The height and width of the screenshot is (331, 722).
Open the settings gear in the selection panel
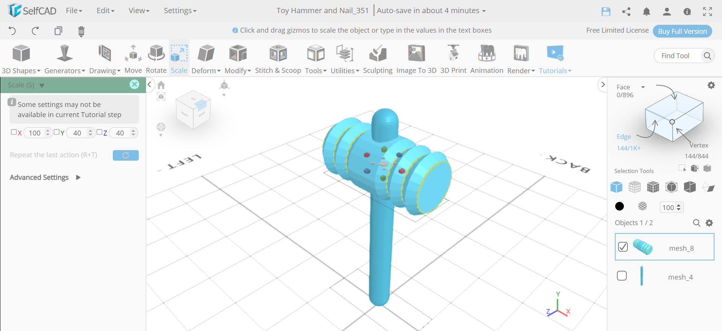tap(711, 85)
